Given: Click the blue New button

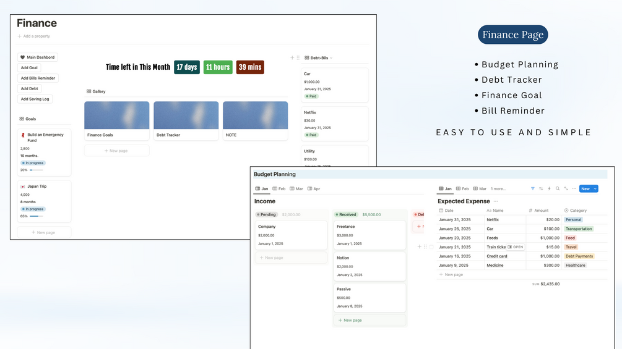Looking at the screenshot, I should pyautogui.click(x=585, y=189).
